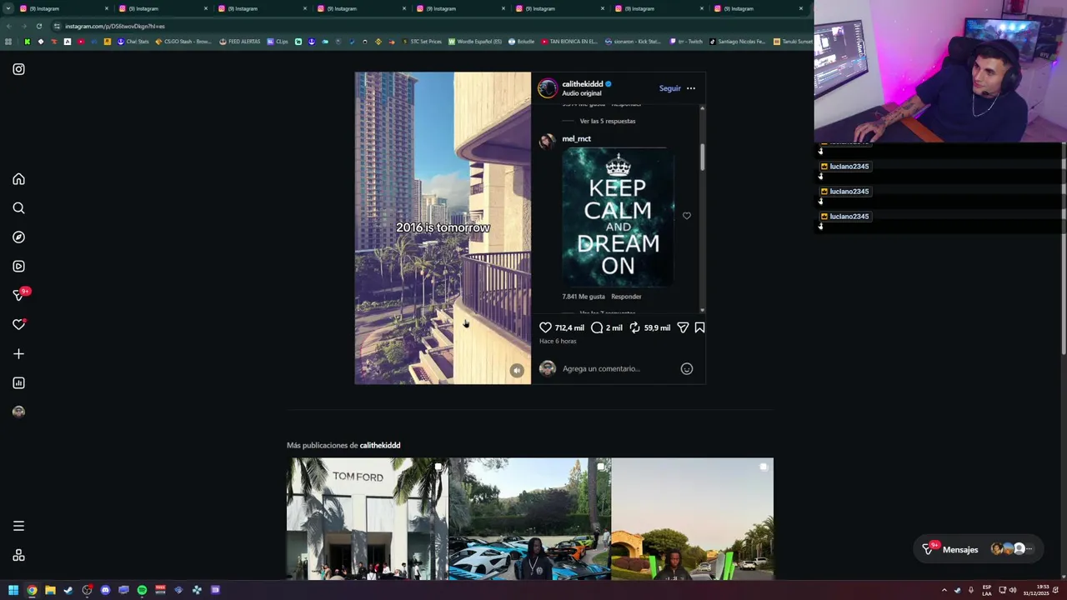Click the Instagram logo at sidebar top
Viewport: 1067px width, 600px height.
[18, 69]
